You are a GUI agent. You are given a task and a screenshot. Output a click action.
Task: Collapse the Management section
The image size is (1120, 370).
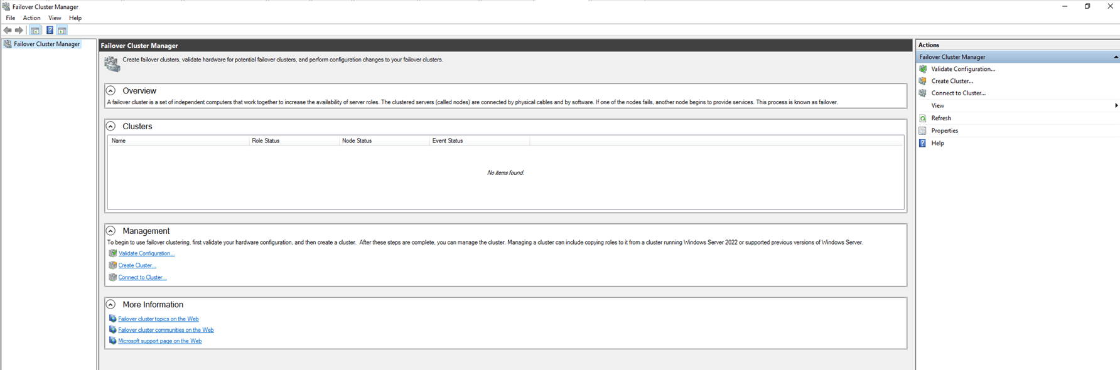pos(110,231)
